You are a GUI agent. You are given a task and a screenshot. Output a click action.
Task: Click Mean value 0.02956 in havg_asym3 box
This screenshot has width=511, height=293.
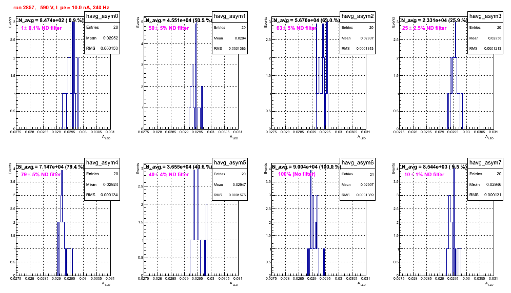coord(495,38)
